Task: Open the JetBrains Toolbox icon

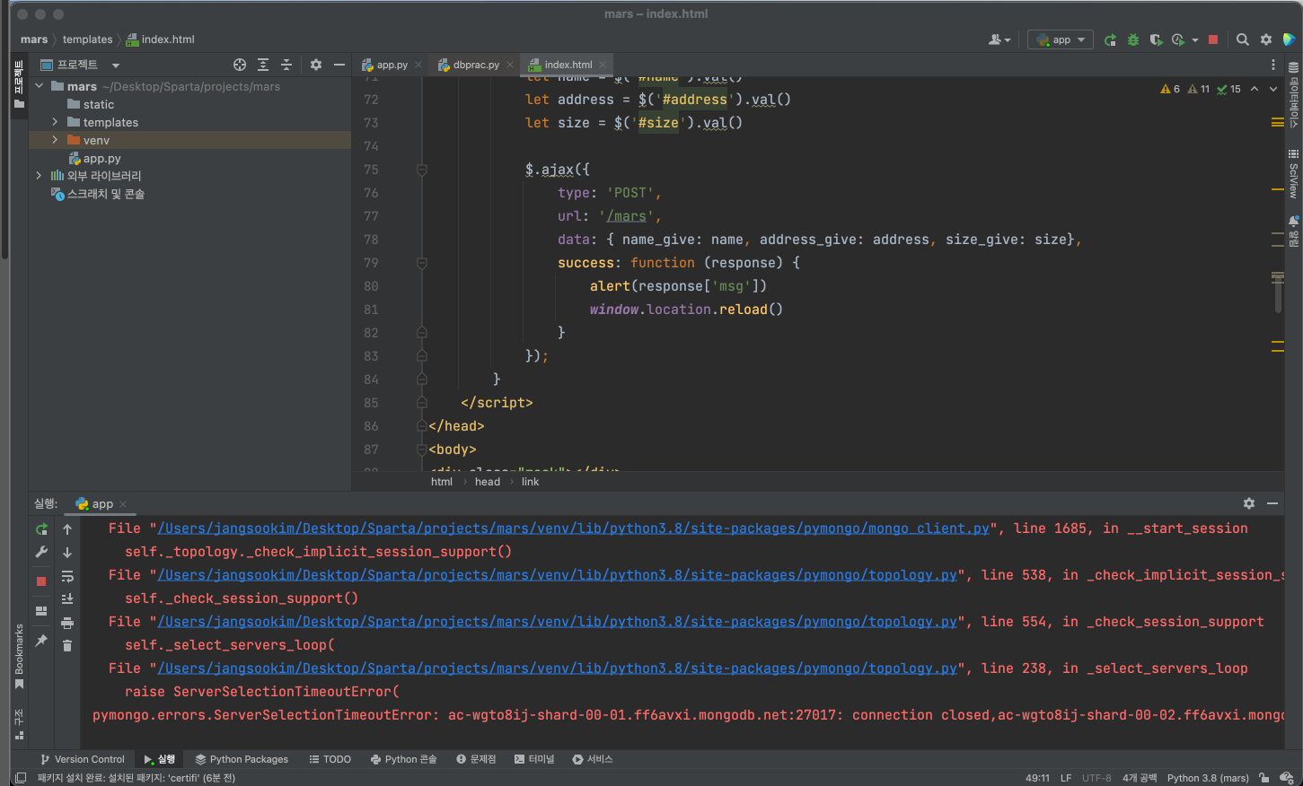Action: point(1290,39)
